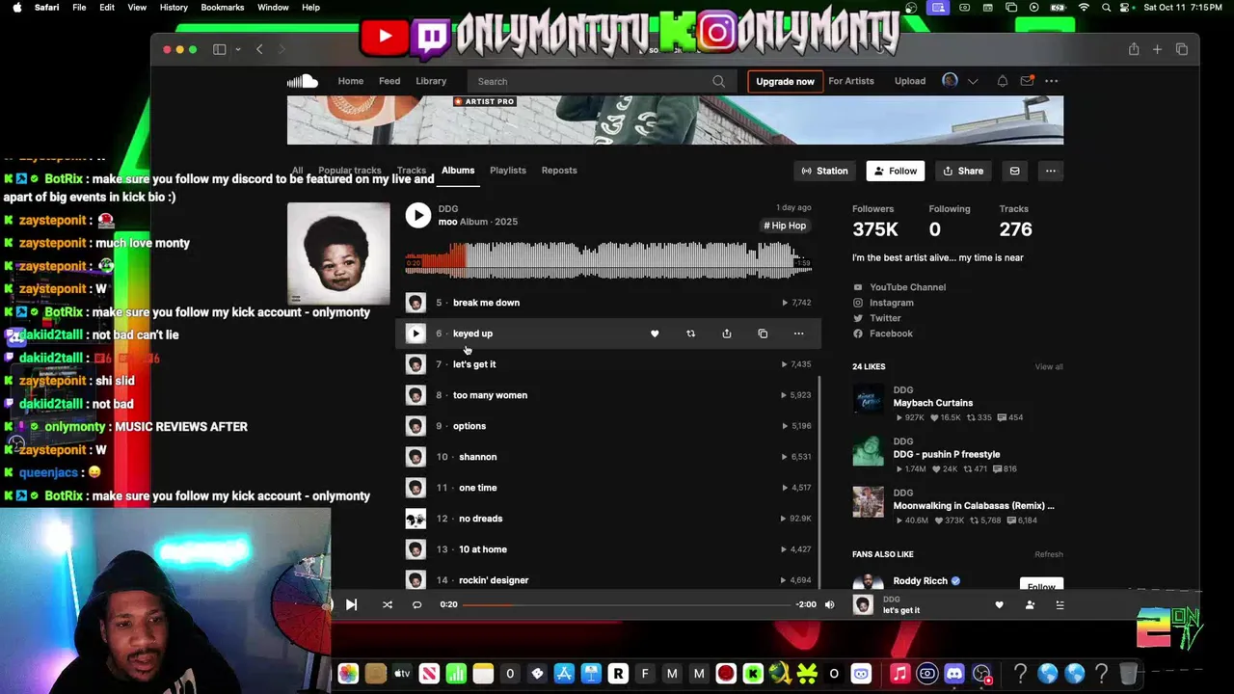This screenshot has height=694, width=1234.
Task: Open new Safari tab
Action: click(x=1157, y=49)
